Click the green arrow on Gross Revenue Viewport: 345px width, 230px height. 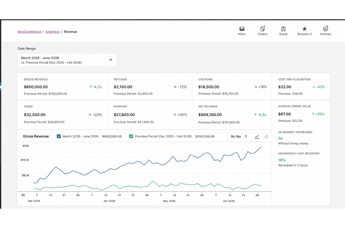91,87
